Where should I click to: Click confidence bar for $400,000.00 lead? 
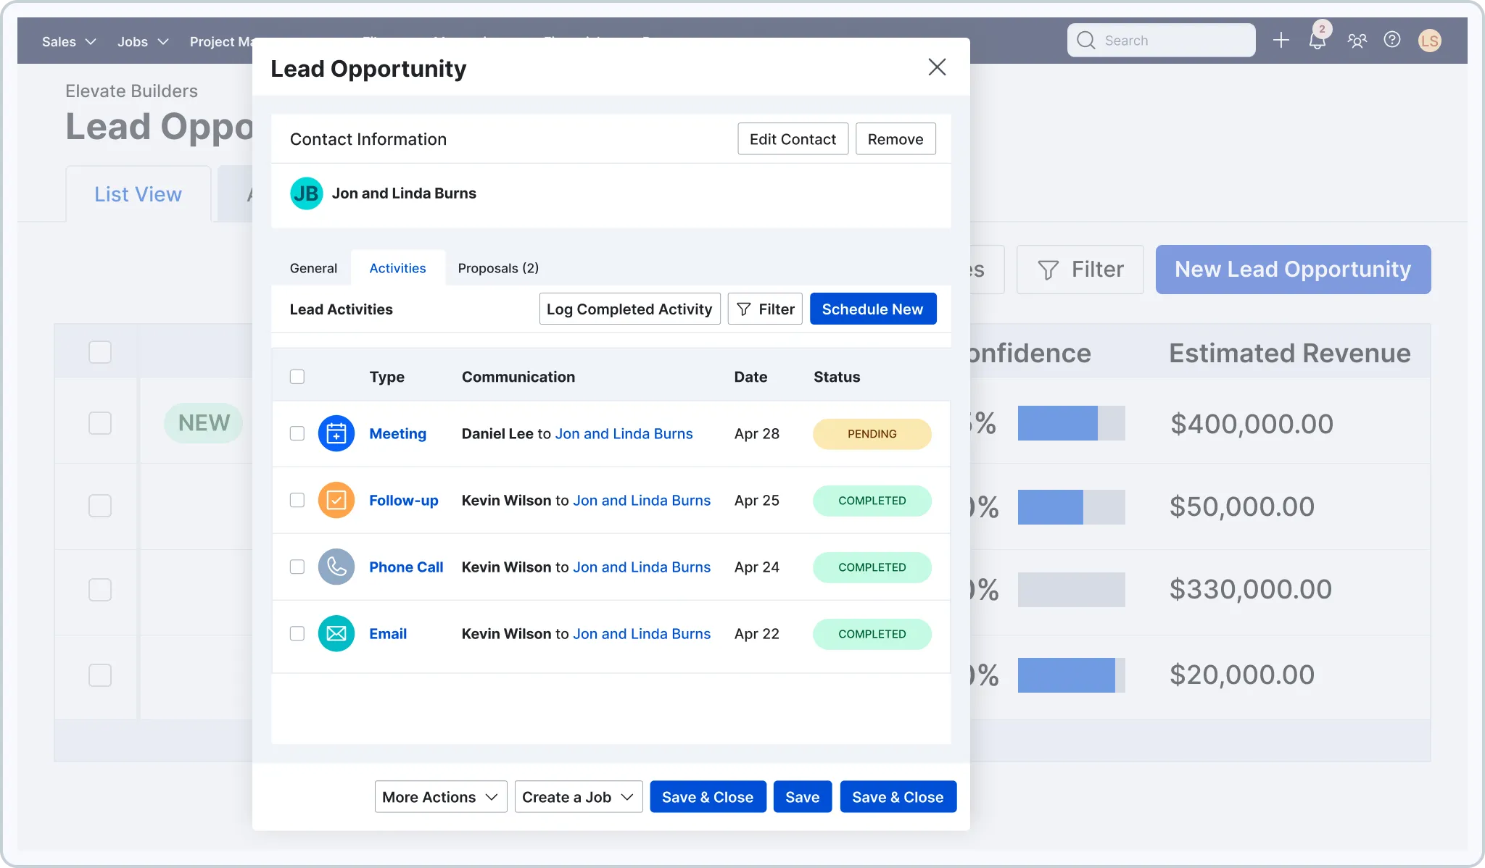point(1072,423)
